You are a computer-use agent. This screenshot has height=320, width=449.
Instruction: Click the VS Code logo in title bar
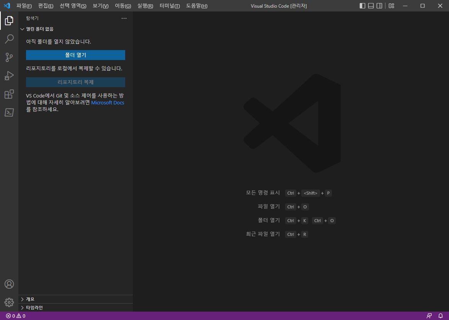pyautogui.click(x=7, y=6)
